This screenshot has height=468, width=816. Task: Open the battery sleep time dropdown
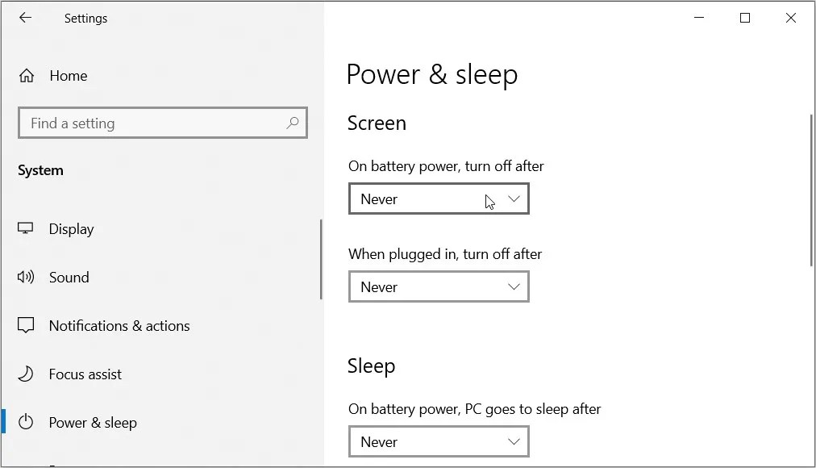click(x=439, y=441)
